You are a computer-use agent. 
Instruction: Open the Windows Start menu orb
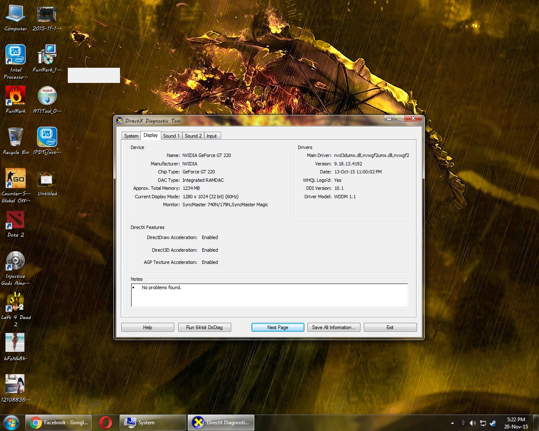[x=11, y=422]
